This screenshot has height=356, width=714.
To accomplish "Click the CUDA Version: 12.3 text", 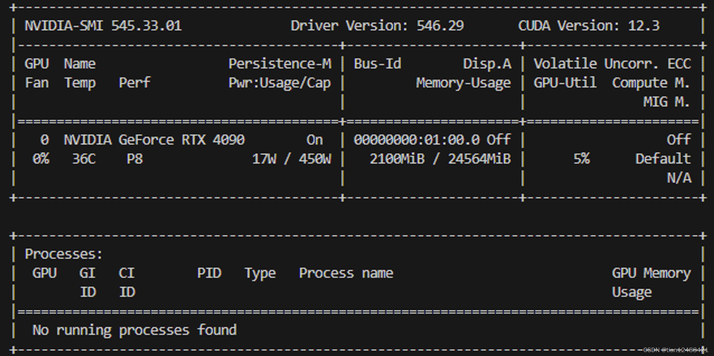I will [x=589, y=25].
